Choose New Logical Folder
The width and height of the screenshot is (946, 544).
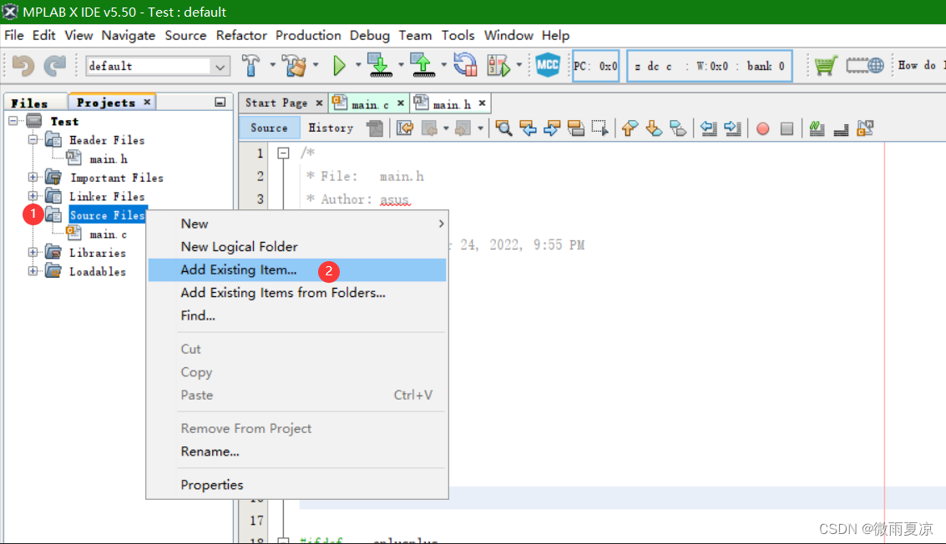[x=297, y=247]
